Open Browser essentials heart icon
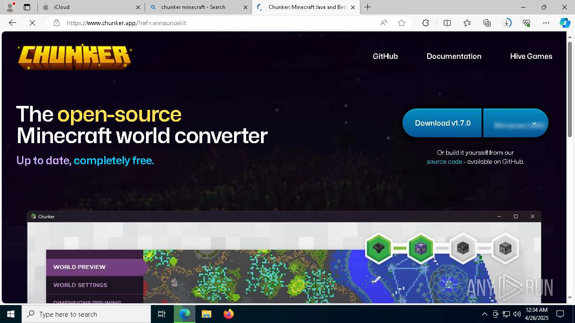 [526, 23]
